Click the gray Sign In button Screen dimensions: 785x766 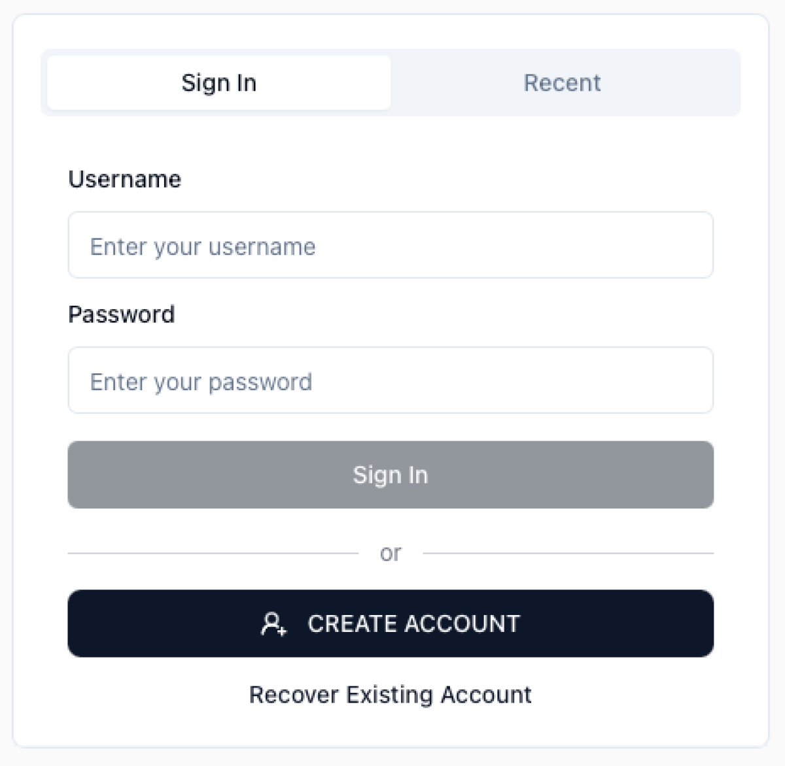[391, 475]
